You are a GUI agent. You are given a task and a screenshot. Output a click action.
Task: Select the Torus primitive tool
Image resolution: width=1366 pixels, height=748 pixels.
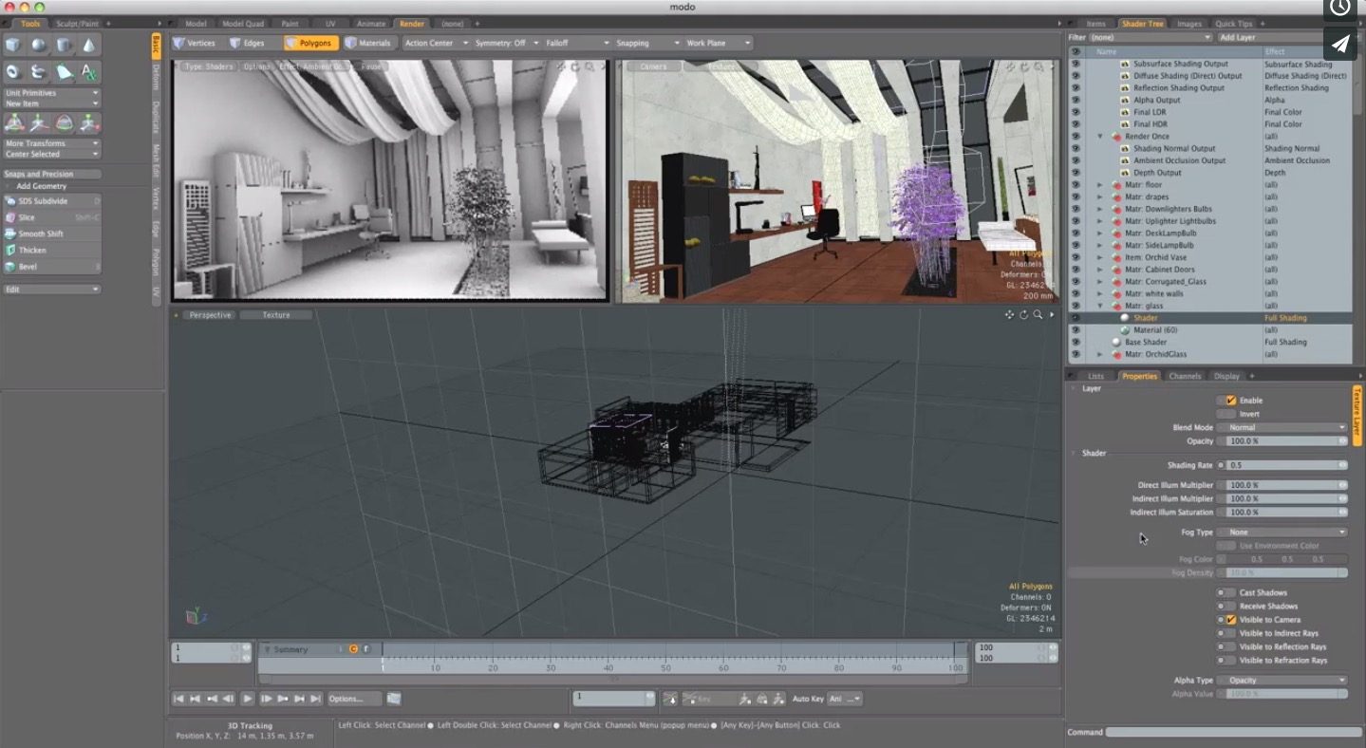(x=11, y=71)
